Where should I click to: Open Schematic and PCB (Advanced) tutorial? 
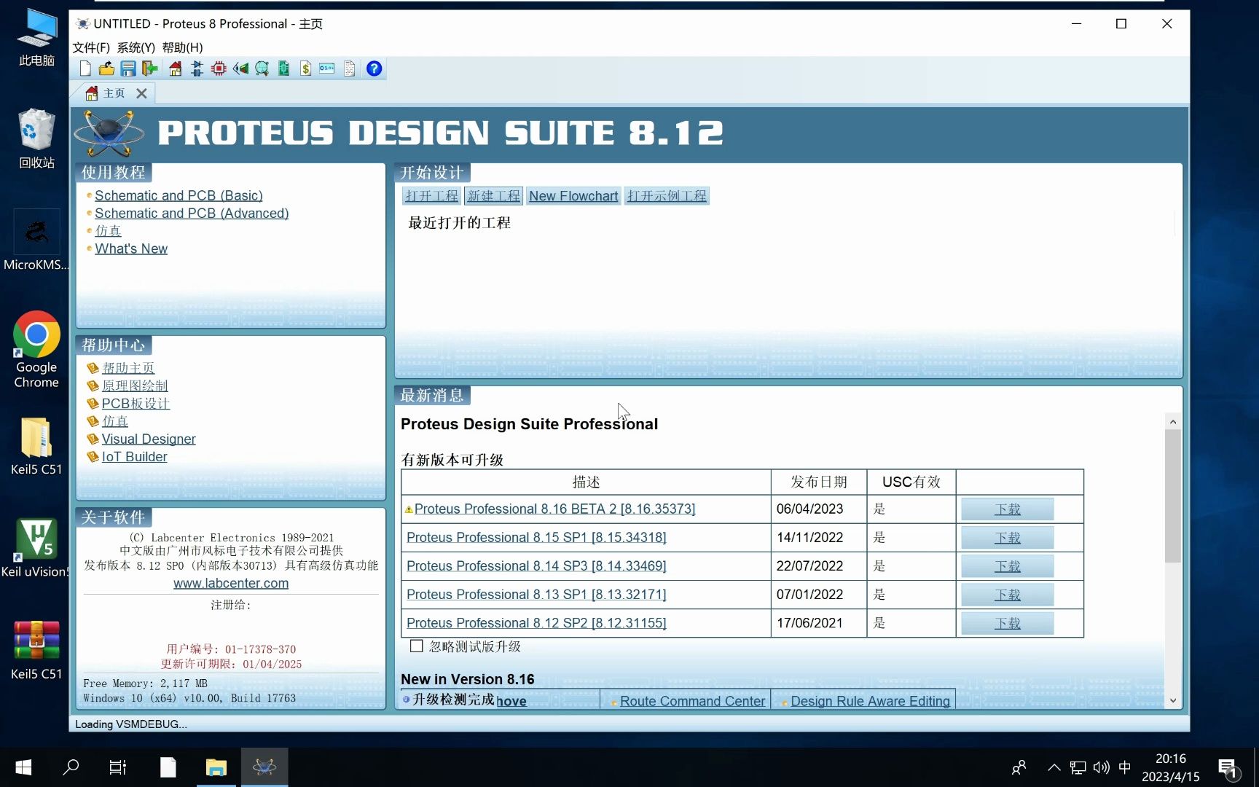coord(192,213)
